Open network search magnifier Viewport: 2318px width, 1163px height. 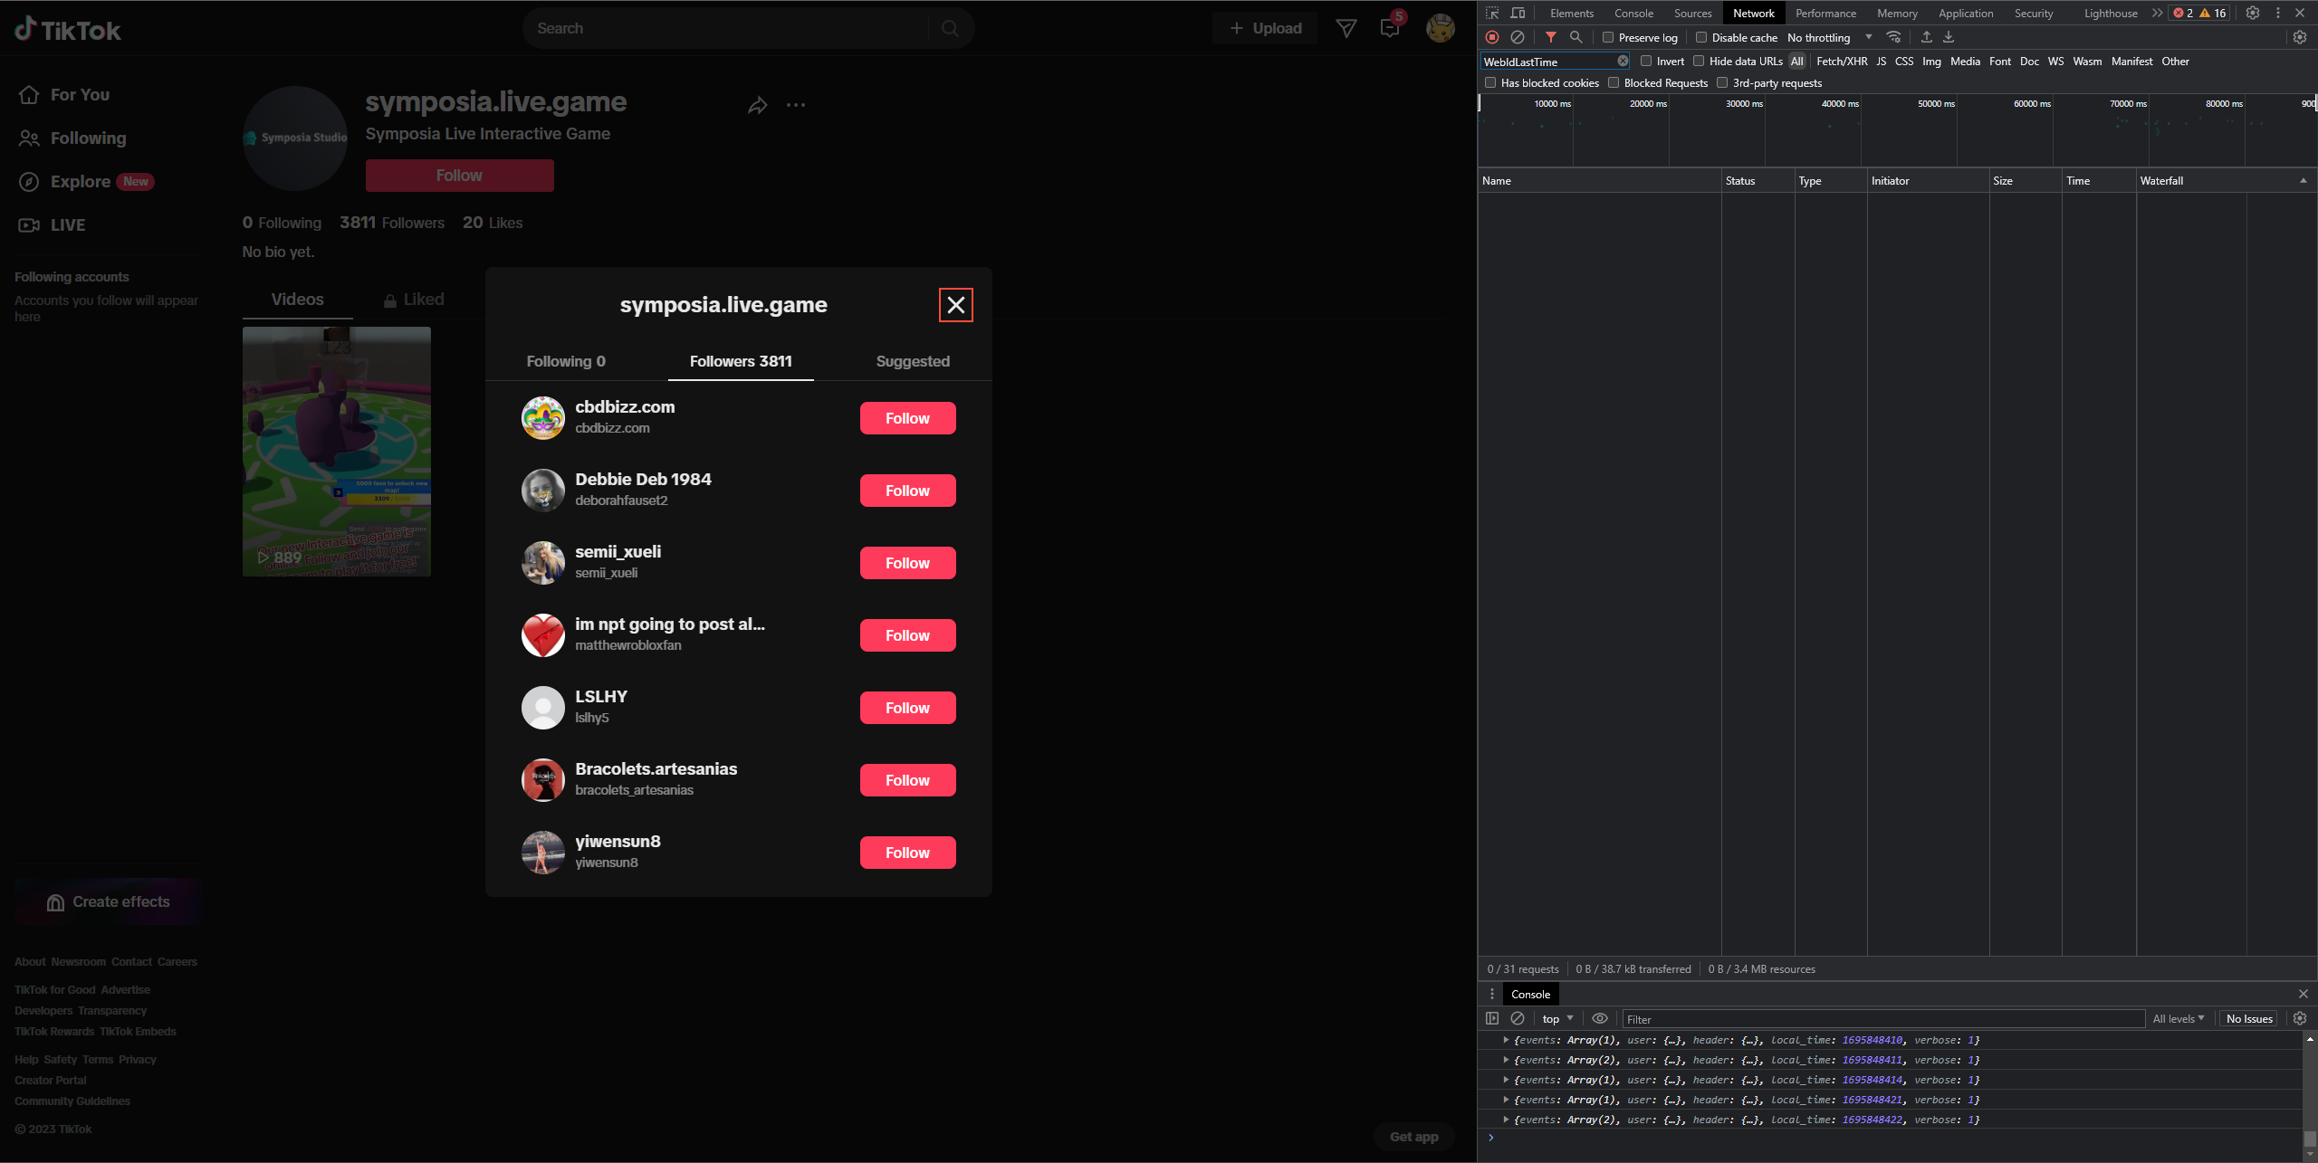(x=1576, y=37)
